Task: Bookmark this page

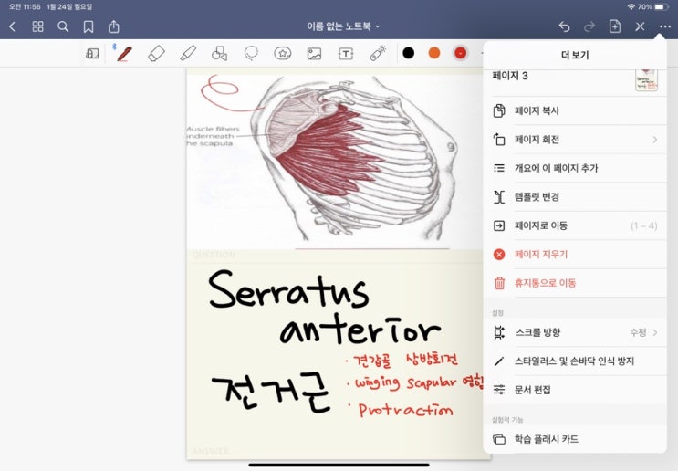Action: pyautogui.click(x=89, y=26)
